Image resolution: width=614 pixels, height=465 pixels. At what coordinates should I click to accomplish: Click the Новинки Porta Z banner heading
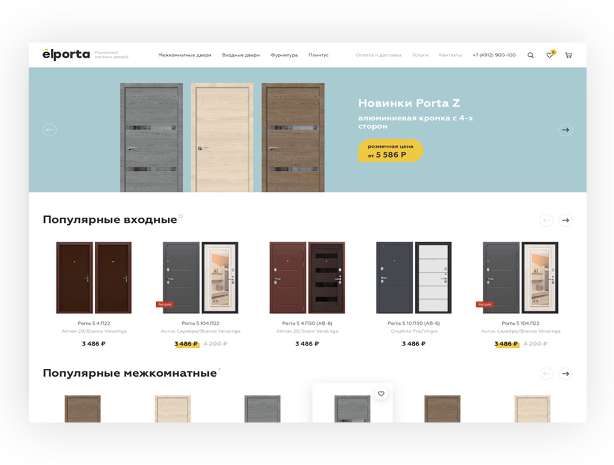point(409,103)
